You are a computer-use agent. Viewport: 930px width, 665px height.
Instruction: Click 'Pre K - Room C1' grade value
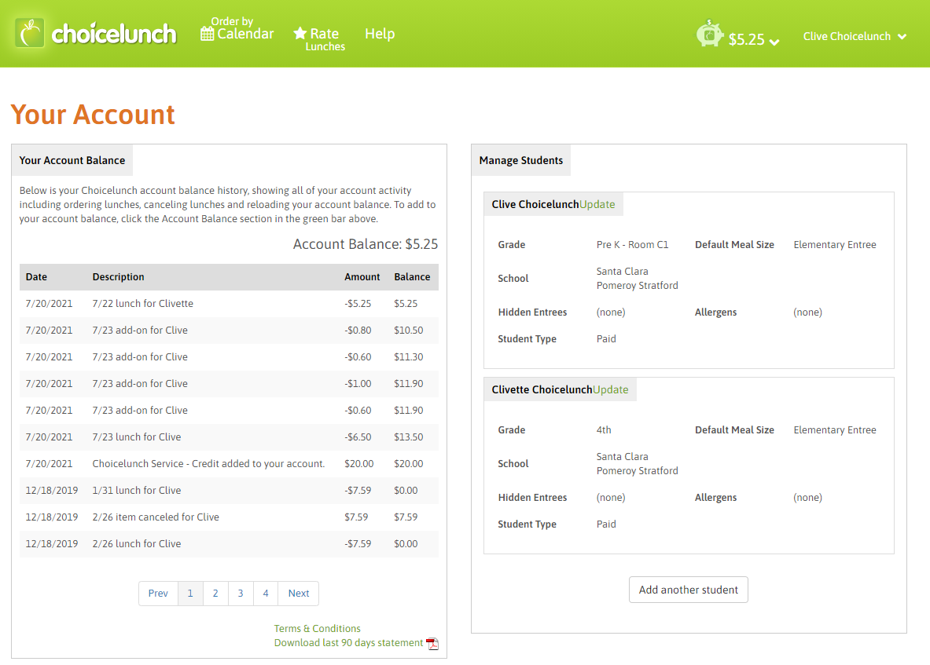(x=632, y=244)
